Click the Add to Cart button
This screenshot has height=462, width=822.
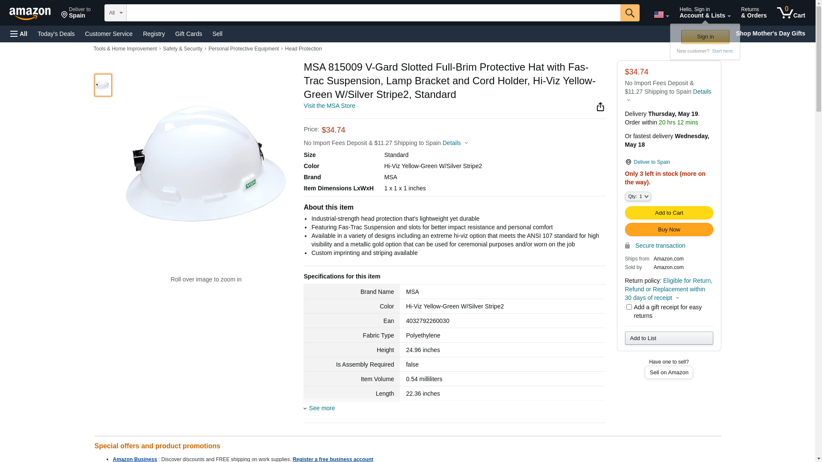(x=669, y=213)
